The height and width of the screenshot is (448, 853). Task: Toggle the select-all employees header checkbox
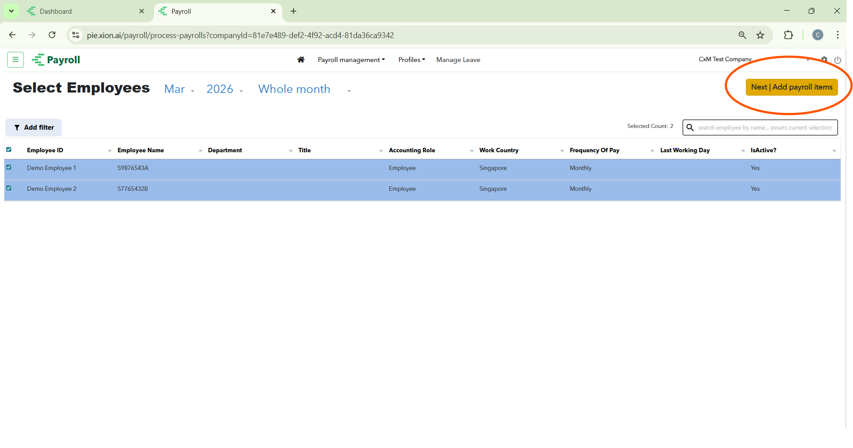pyautogui.click(x=9, y=150)
